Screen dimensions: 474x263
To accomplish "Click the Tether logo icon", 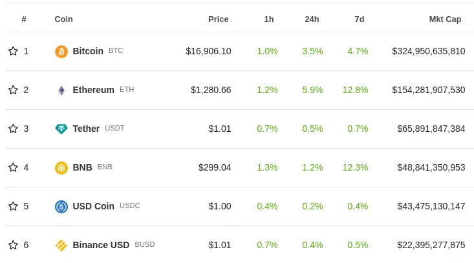I will pyautogui.click(x=61, y=129).
